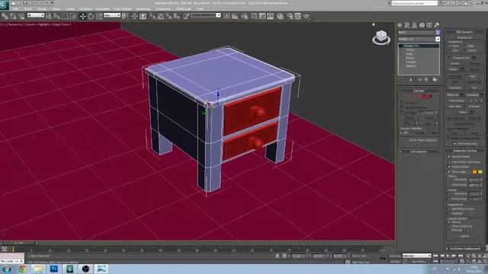Toggle the Smooth Result checkbox

(449, 157)
